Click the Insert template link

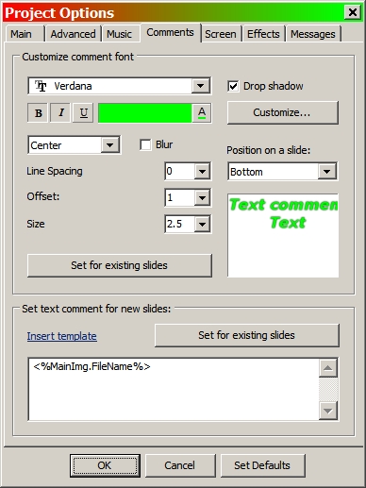click(61, 336)
